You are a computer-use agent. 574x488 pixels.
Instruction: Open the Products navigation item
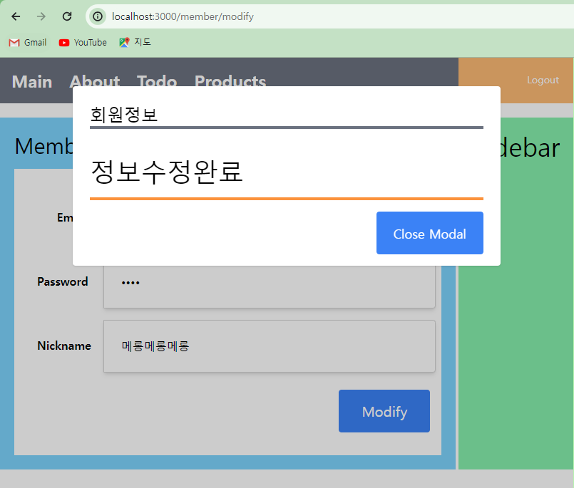[x=230, y=81]
